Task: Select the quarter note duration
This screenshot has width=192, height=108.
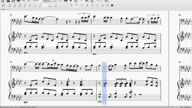Action: (35, 5)
